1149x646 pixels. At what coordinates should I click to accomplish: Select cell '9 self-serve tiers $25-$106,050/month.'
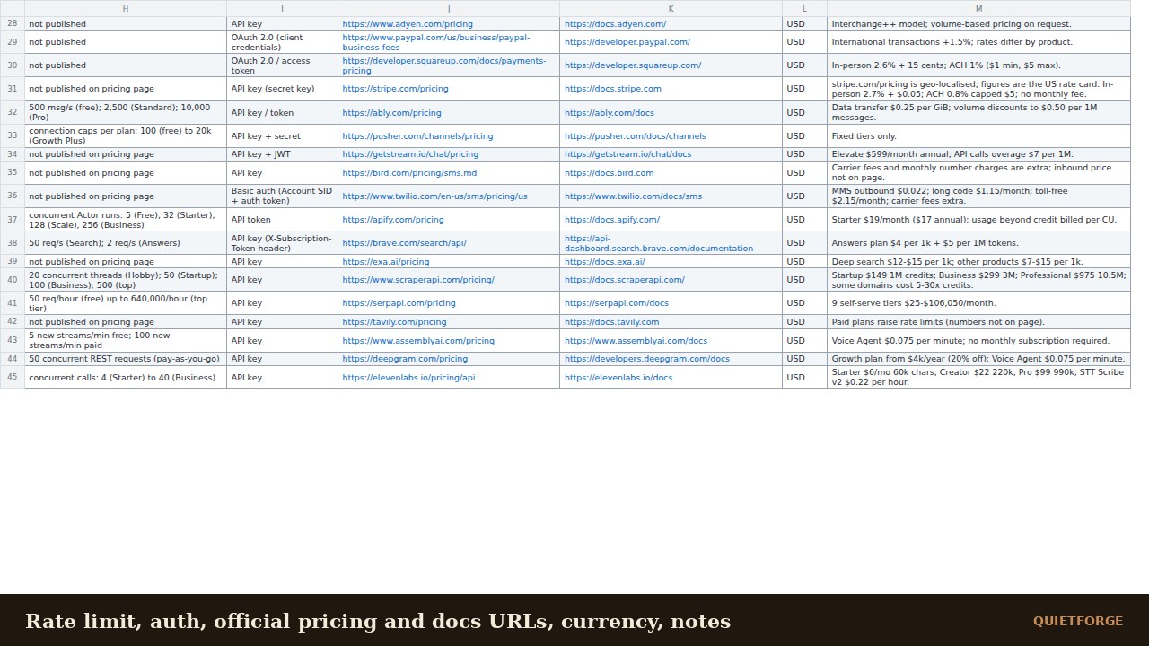pyautogui.click(x=978, y=303)
